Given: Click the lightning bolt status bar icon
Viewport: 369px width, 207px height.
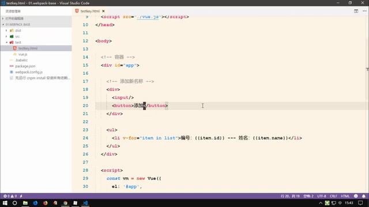Looking at the screenshot, I should [x=21, y=196].
